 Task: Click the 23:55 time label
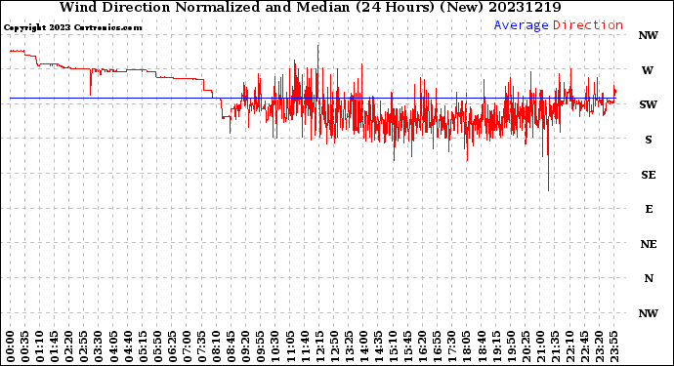click(613, 346)
